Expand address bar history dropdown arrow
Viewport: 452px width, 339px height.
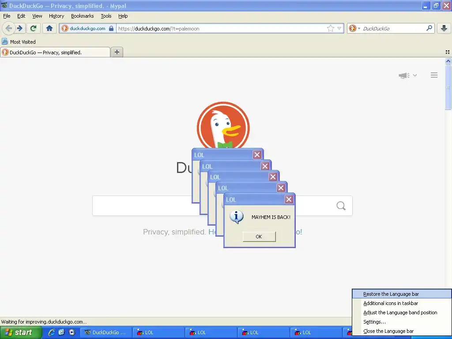[339, 28]
